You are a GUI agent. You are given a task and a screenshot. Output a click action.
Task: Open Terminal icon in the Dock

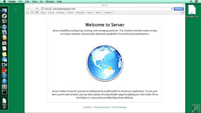[4, 92]
